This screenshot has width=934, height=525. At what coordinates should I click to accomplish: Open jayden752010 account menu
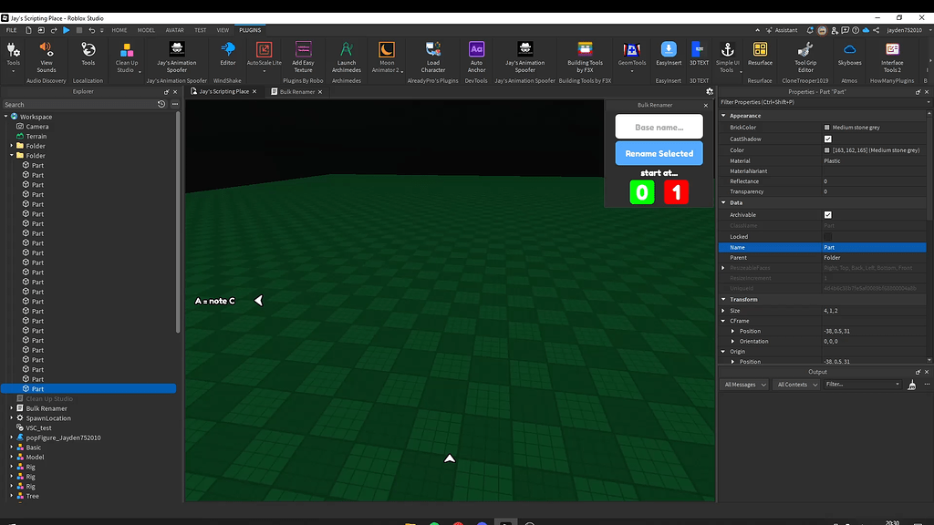pyautogui.click(x=904, y=30)
